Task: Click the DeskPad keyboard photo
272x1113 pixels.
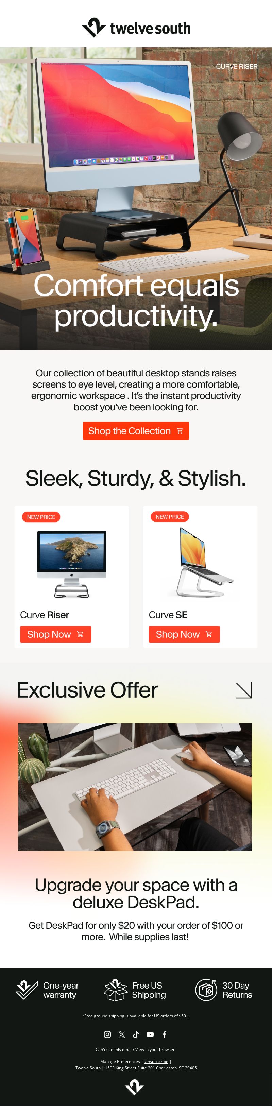Action: click(x=135, y=787)
